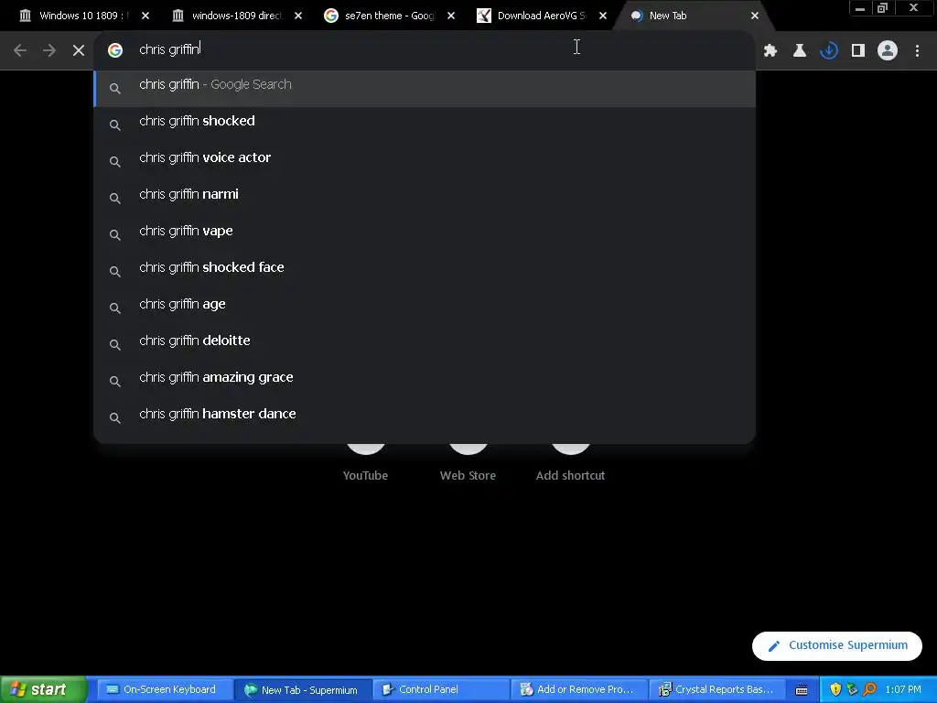Select 'chris griffin shocked' suggestion

tap(425, 124)
